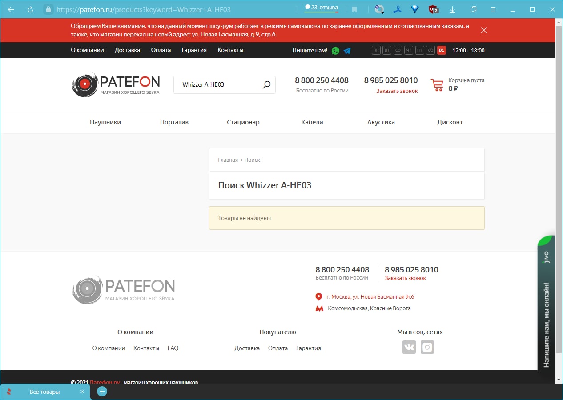Click Заказать звонок in the footer
Screen dimensions: 563x400
(x=405, y=278)
